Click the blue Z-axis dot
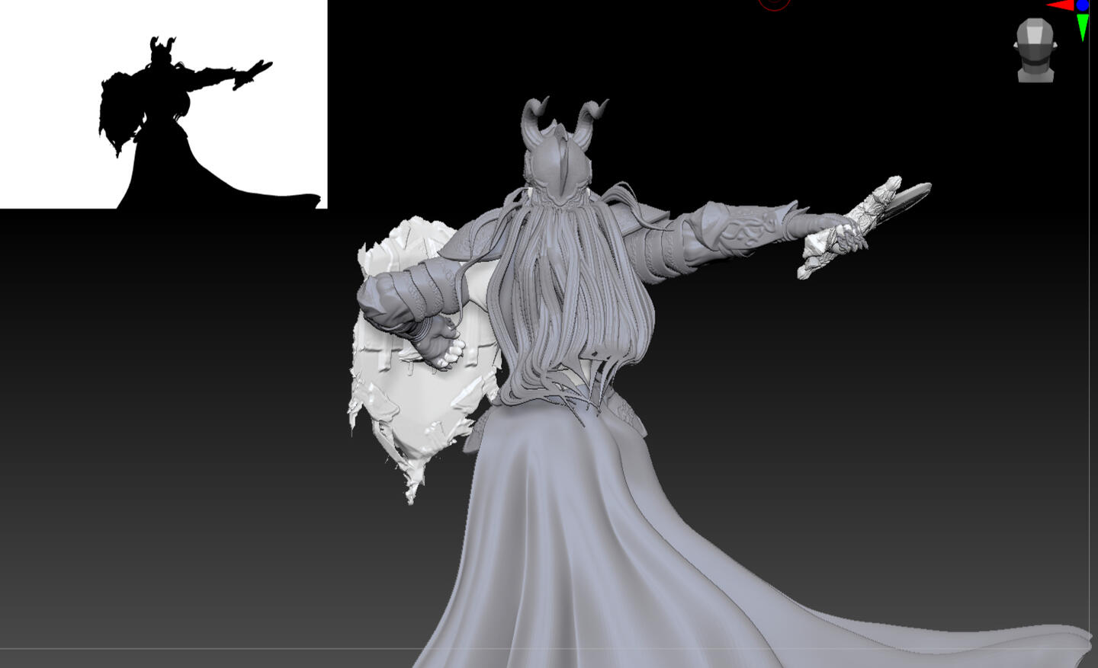 [x=1083, y=5]
